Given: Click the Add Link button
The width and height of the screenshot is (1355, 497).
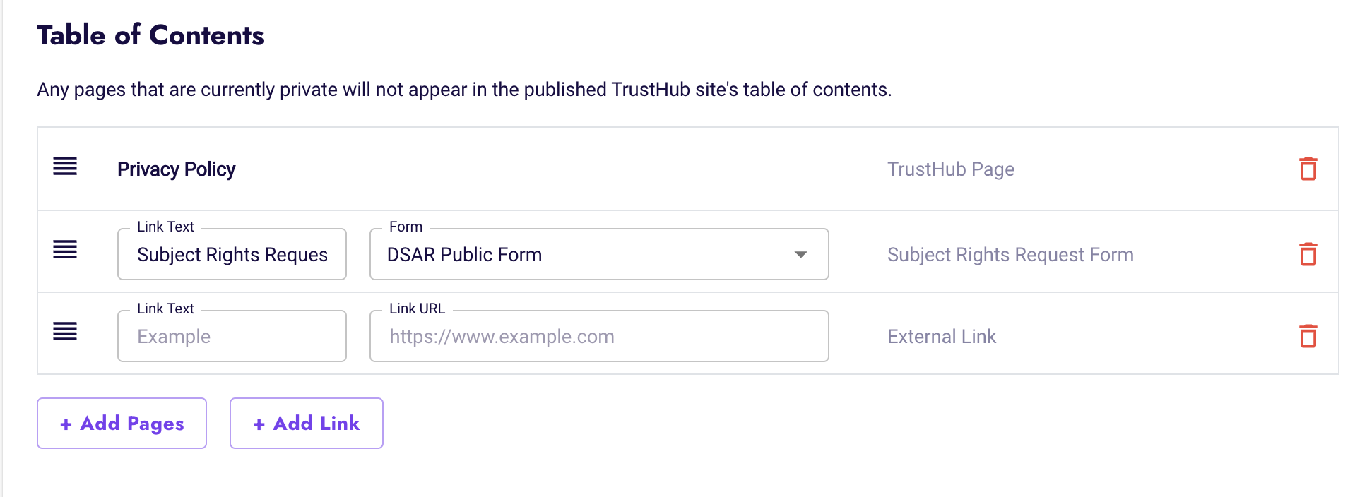Looking at the screenshot, I should (307, 423).
